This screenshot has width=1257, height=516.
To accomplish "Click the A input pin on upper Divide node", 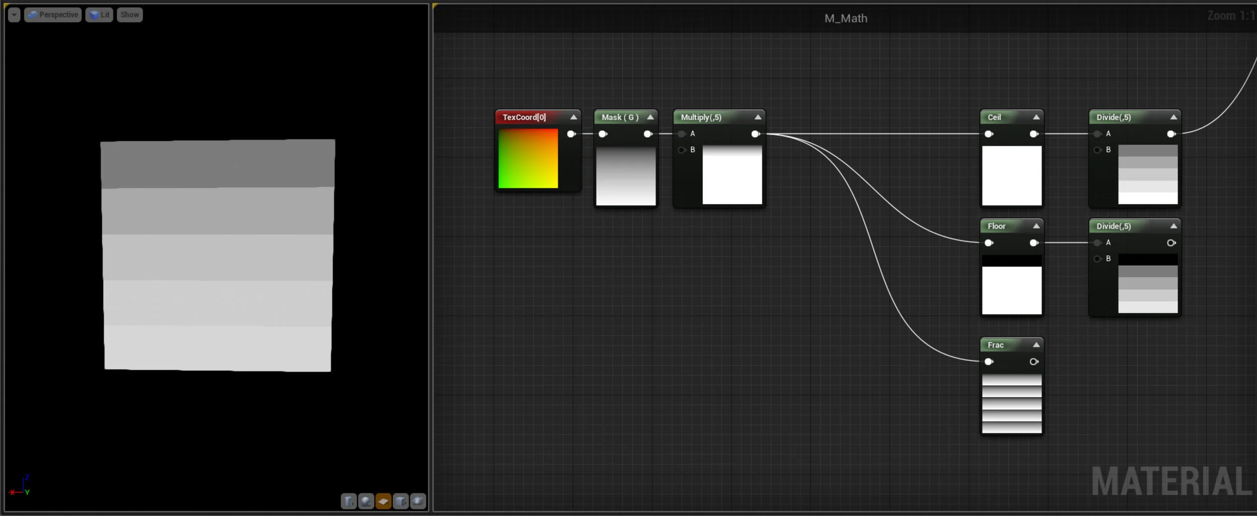I will pyautogui.click(x=1097, y=134).
